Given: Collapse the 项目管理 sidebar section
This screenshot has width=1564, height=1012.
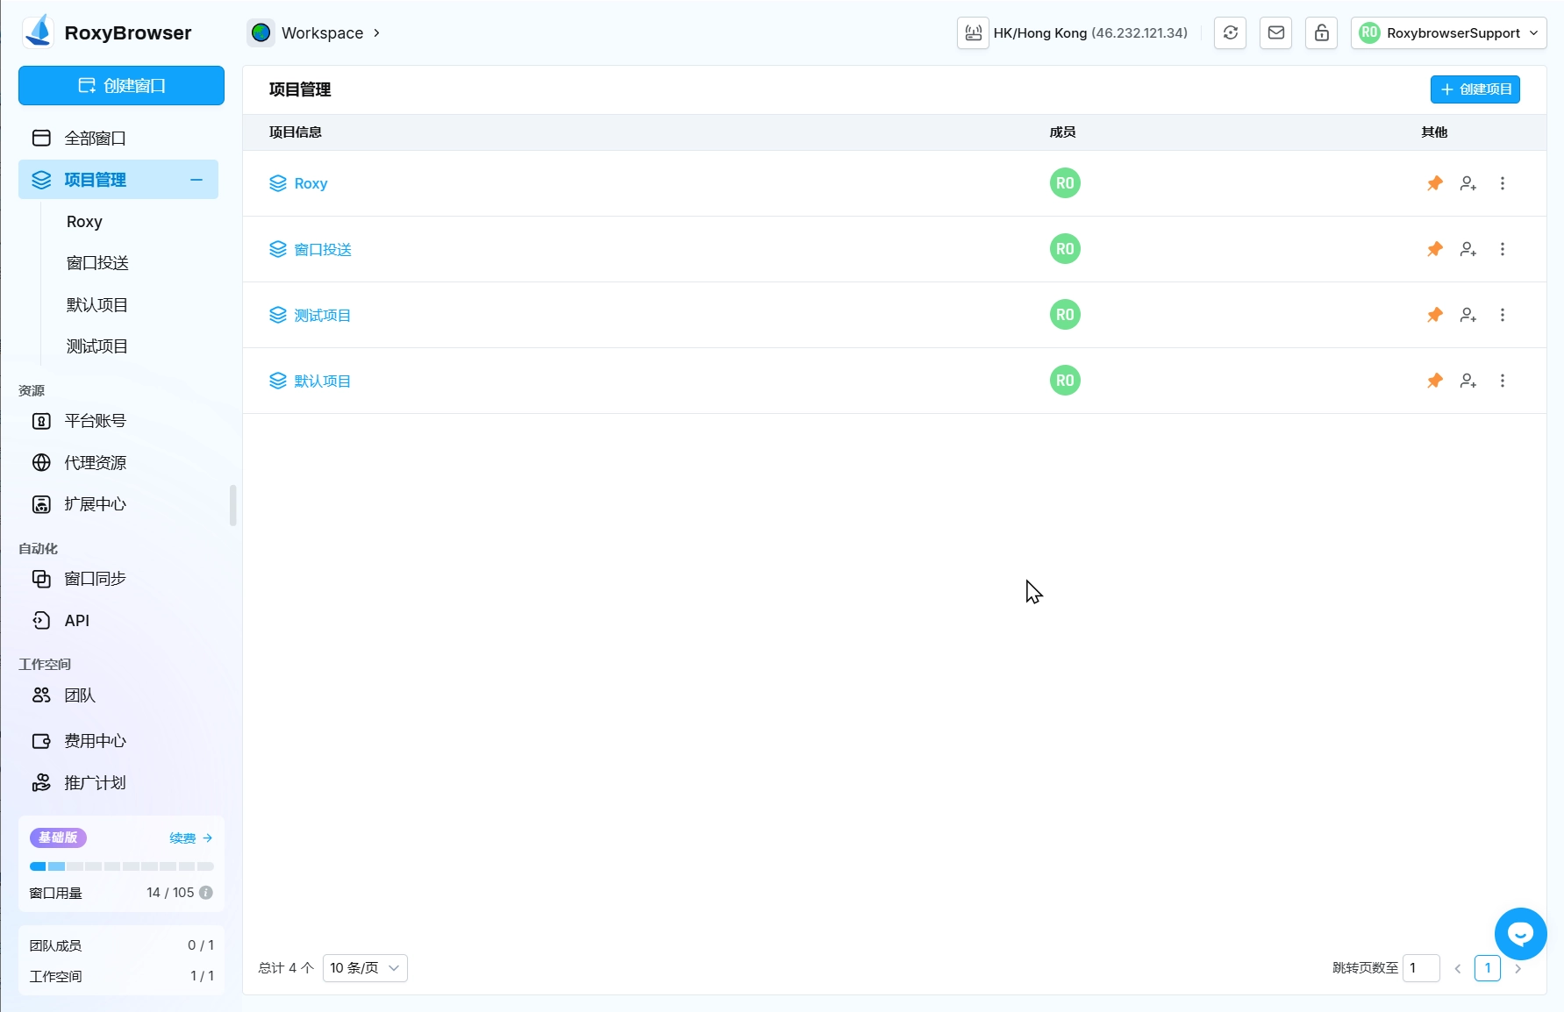Looking at the screenshot, I should pyautogui.click(x=196, y=180).
